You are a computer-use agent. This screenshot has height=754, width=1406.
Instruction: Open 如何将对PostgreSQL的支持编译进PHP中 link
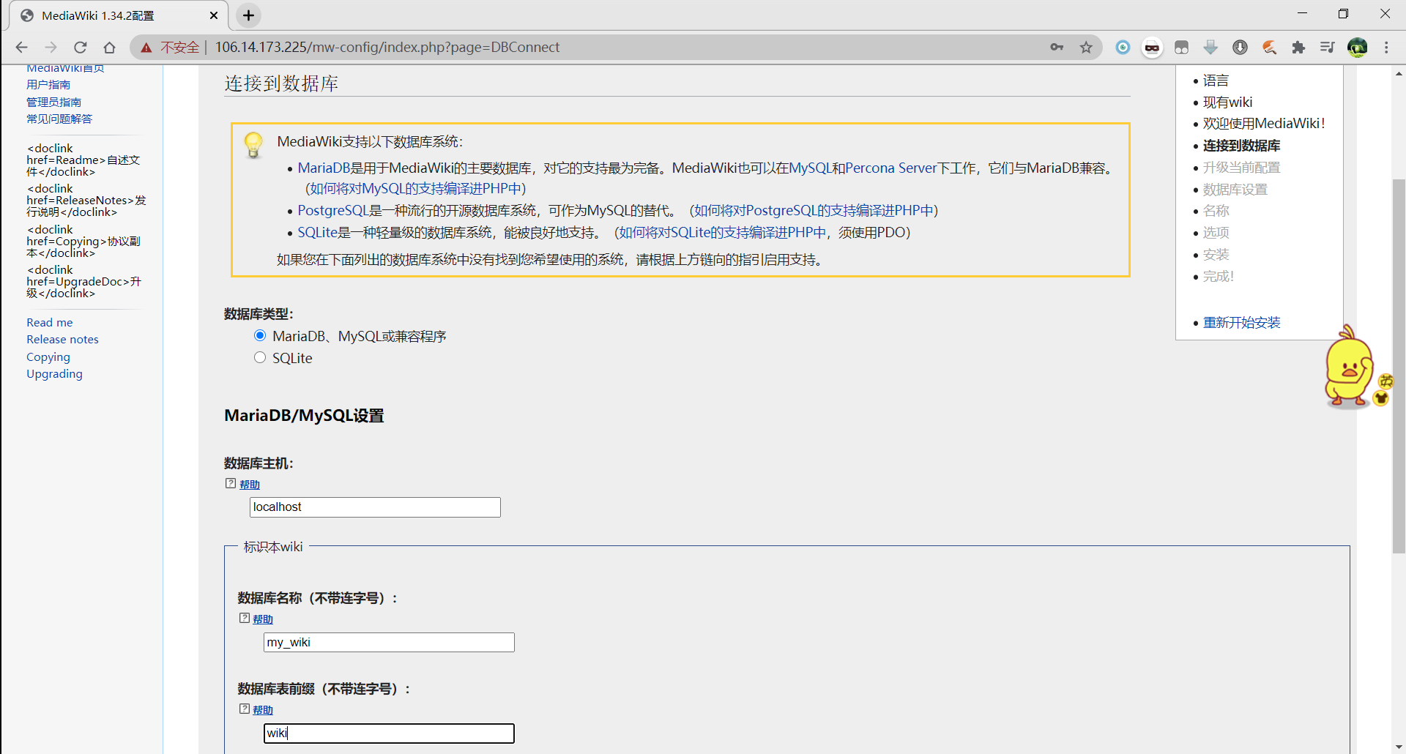(x=814, y=211)
